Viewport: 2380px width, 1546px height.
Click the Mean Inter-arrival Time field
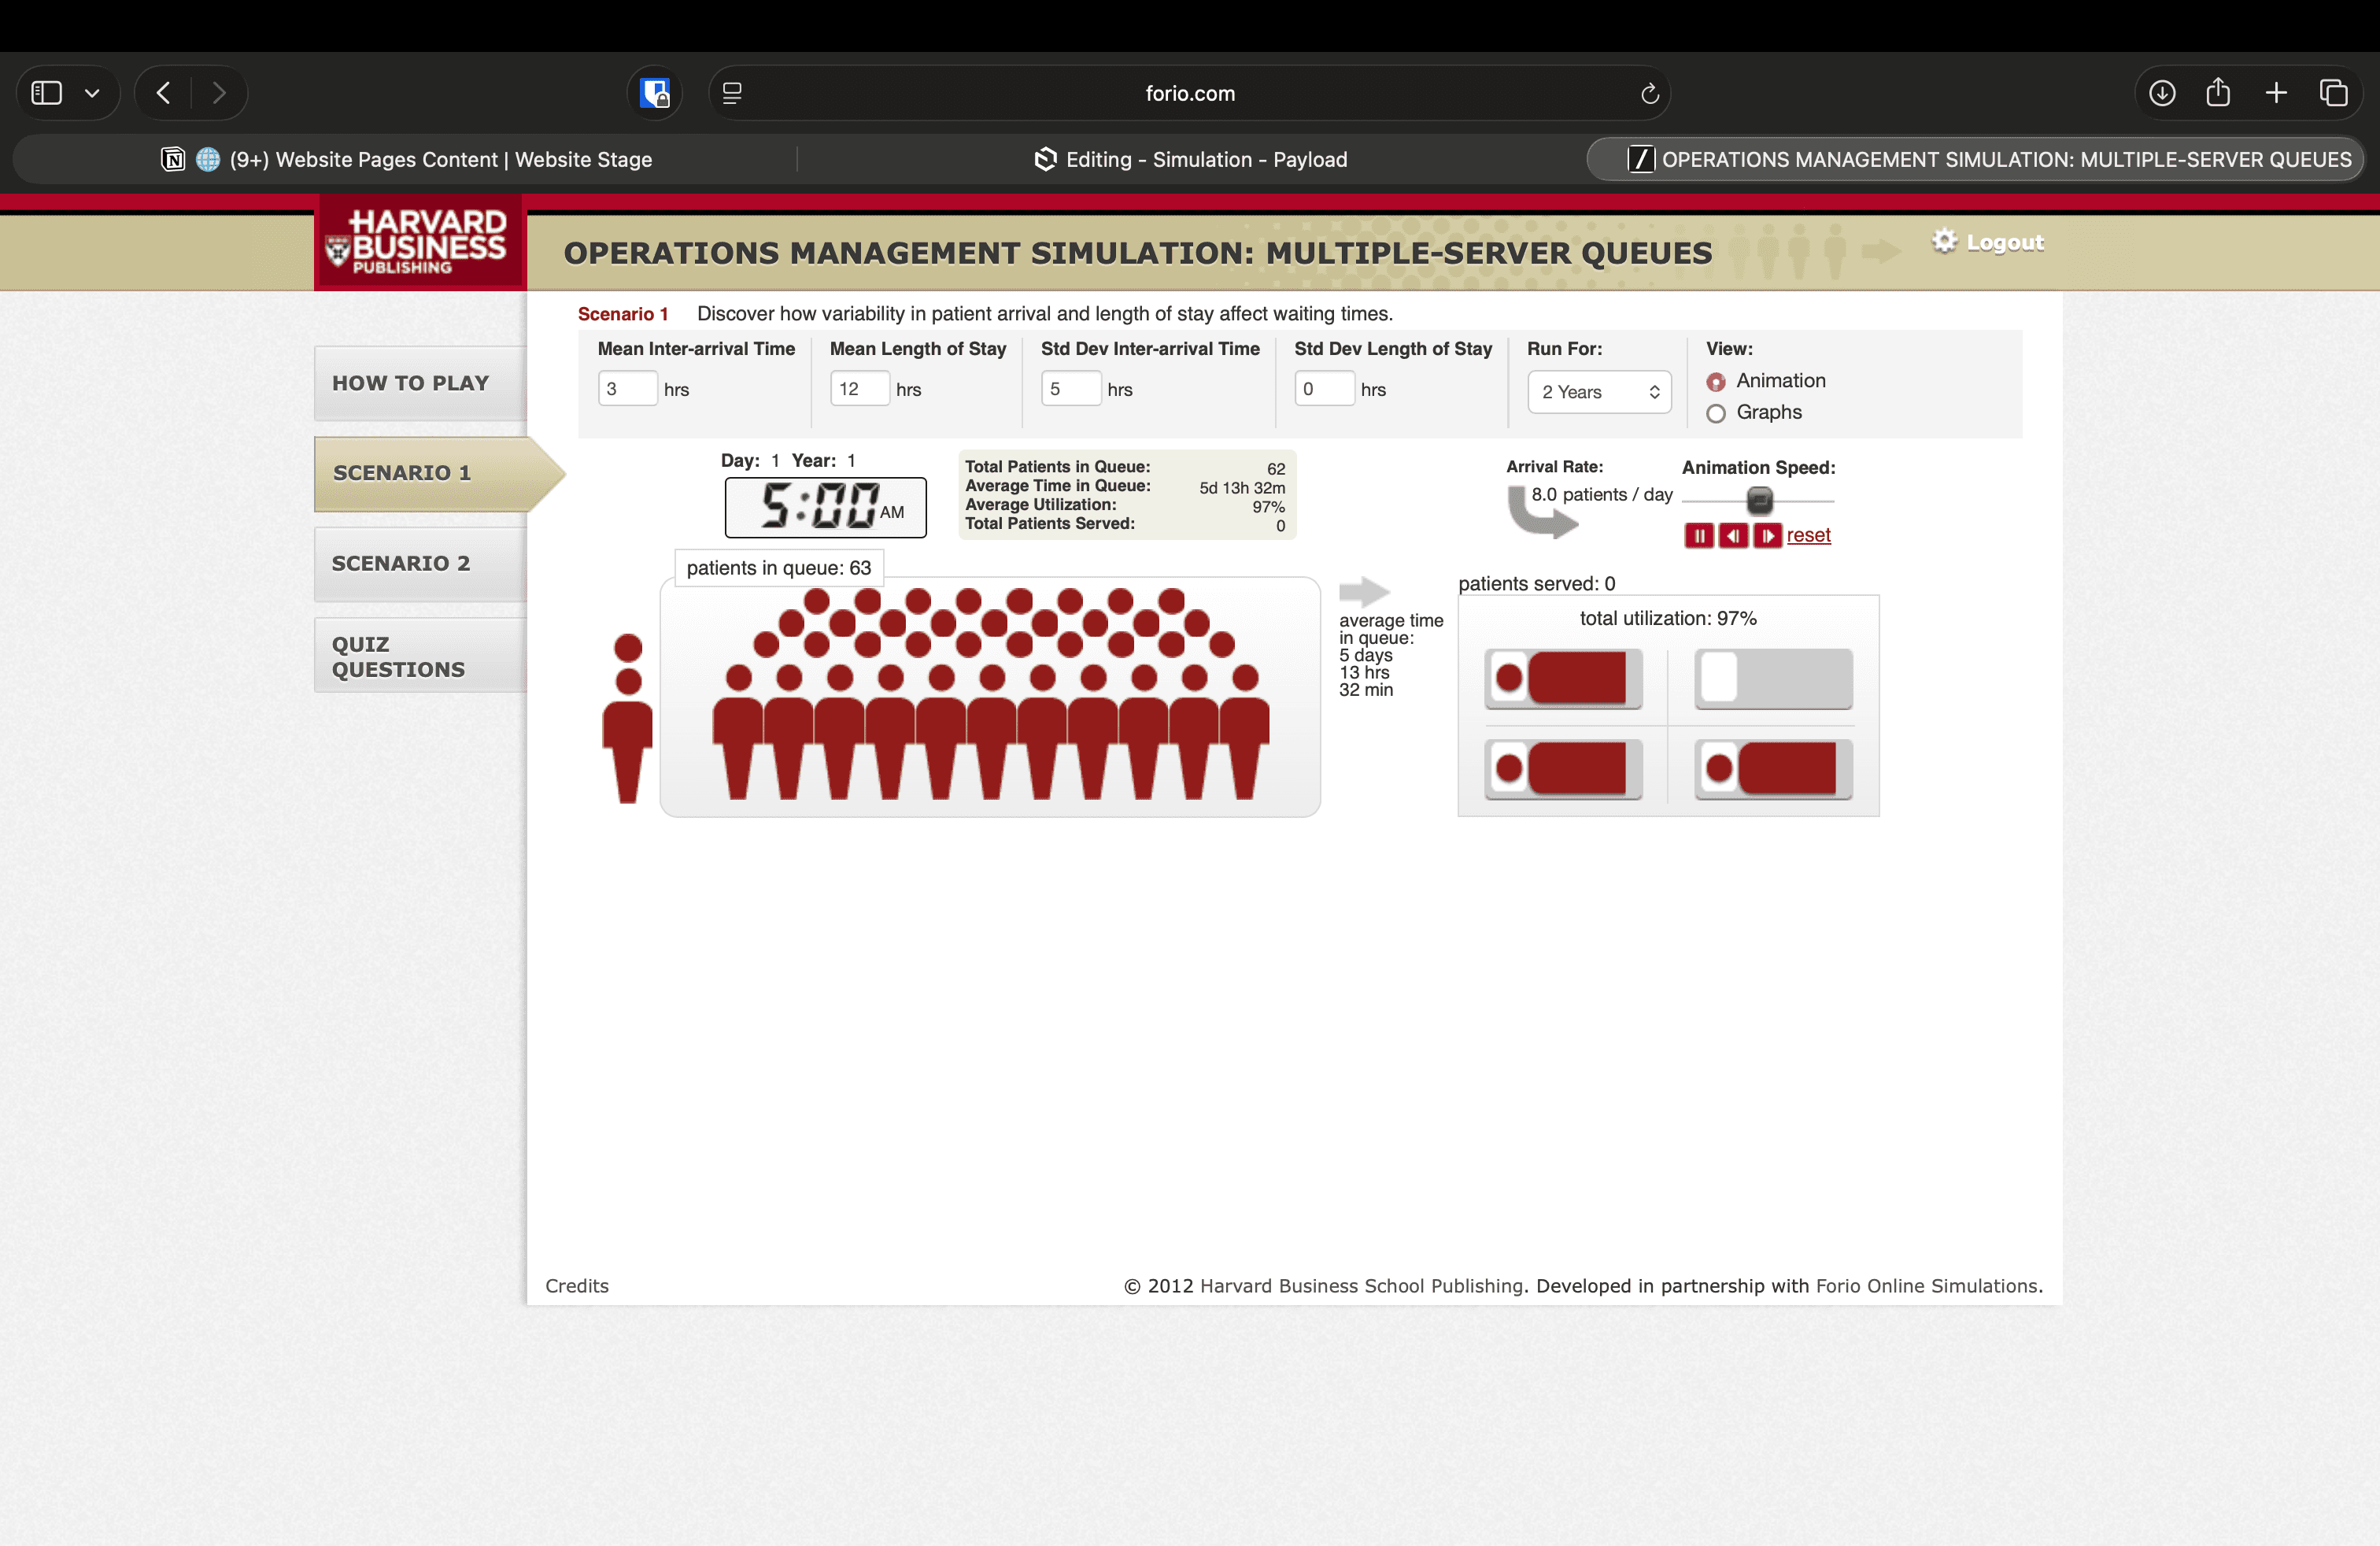pyautogui.click(x=627, y=389)
